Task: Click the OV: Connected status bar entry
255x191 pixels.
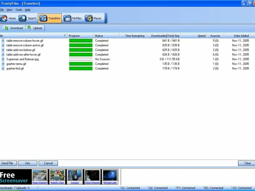Action: pos(242,188)
